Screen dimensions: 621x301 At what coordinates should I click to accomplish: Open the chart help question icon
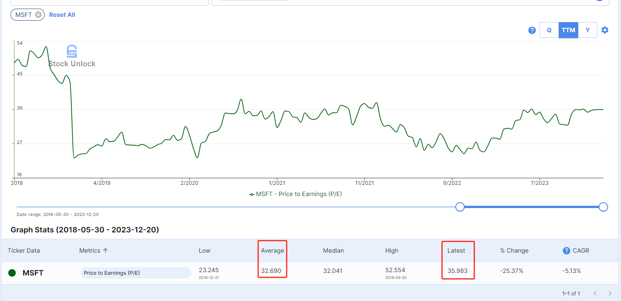(532, 30)
